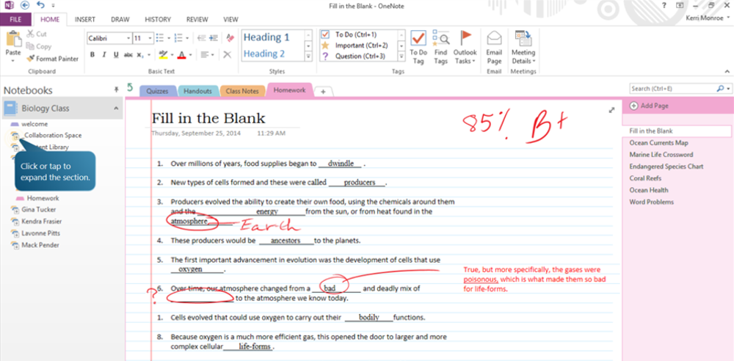The image size is (734, 361).
Task: Open the font size 11 dropdown
Action: [150, 38]
